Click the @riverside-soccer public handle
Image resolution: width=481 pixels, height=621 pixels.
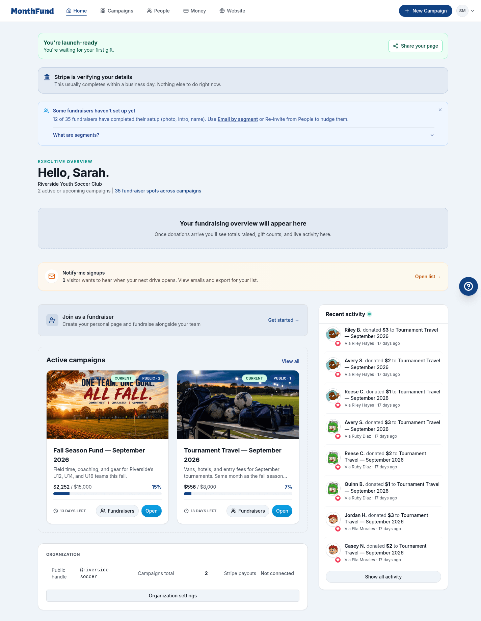[96, 573]
